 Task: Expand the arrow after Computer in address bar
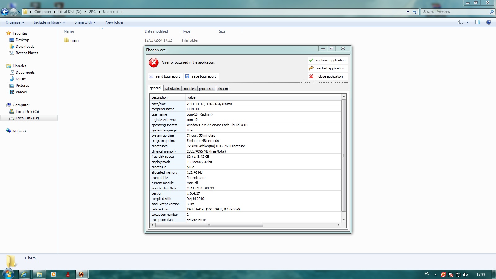pos(55,12)
